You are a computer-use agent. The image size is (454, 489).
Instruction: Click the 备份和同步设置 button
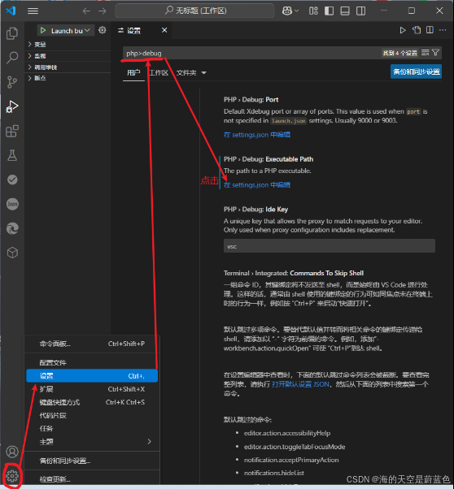pyautogui.click(x=417, y=71)
